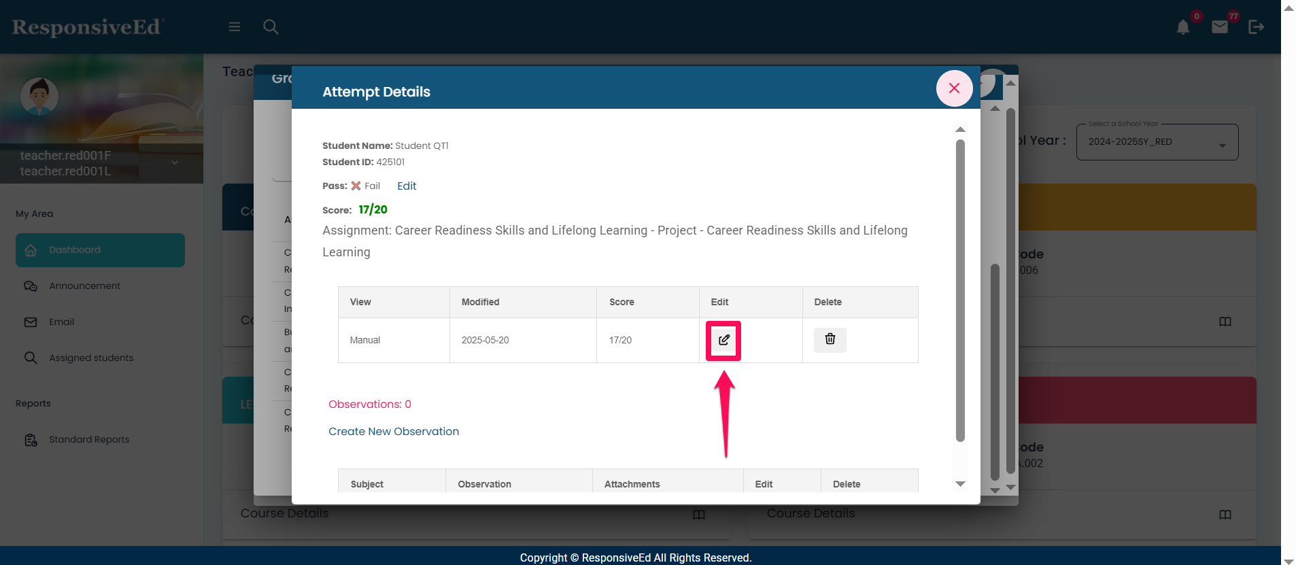Viewport: 1296px width, 565px height.
Task: Go to Email in sidebar menu
Action: click(61, 322)
